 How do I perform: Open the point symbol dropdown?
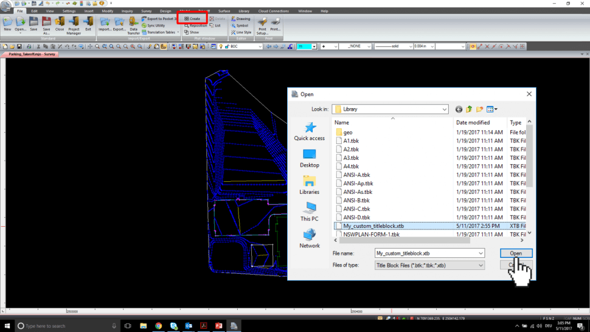pos(335,47)
